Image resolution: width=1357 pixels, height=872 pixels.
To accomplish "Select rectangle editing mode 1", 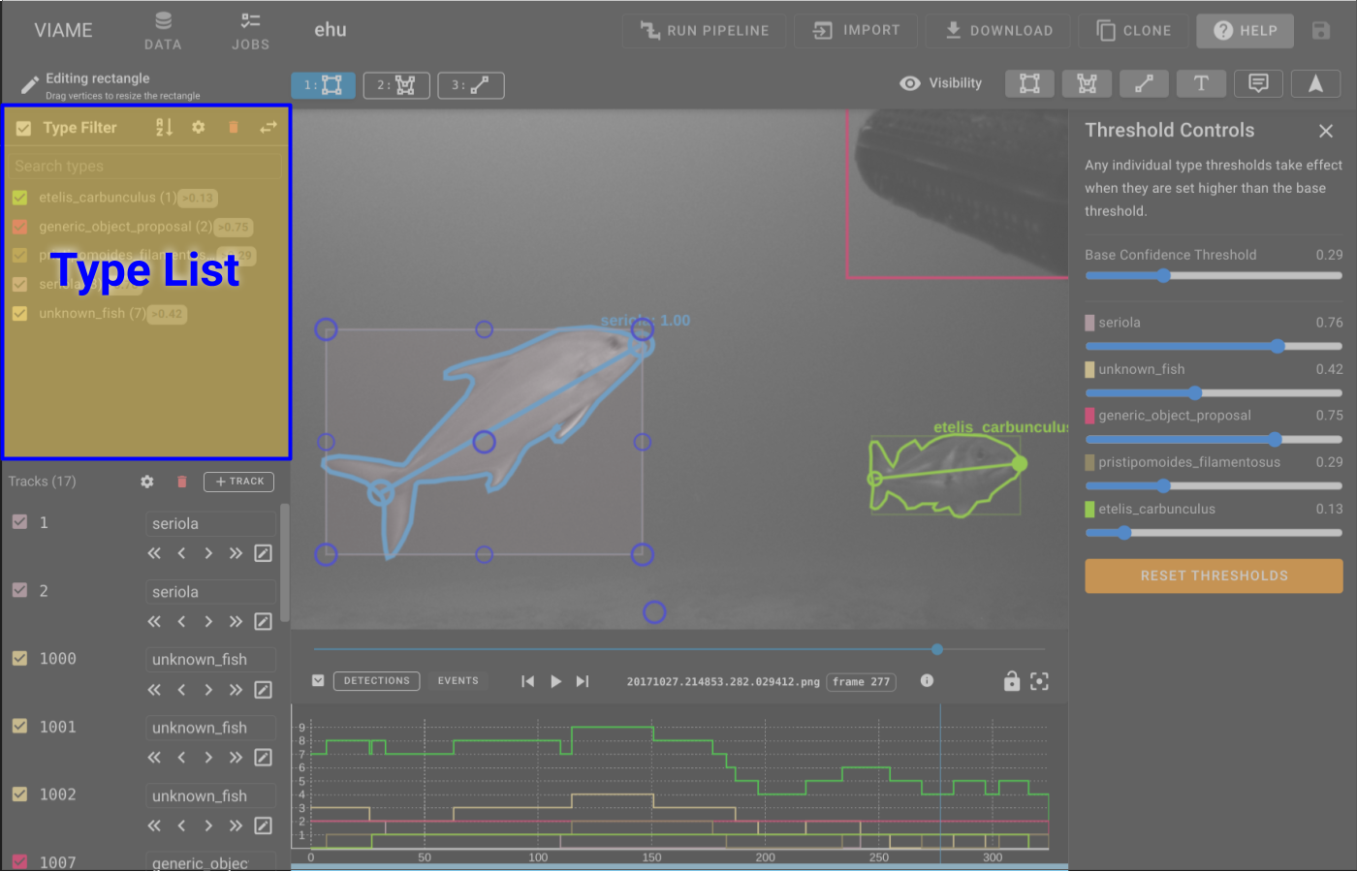I will click(x=323, y=85).
